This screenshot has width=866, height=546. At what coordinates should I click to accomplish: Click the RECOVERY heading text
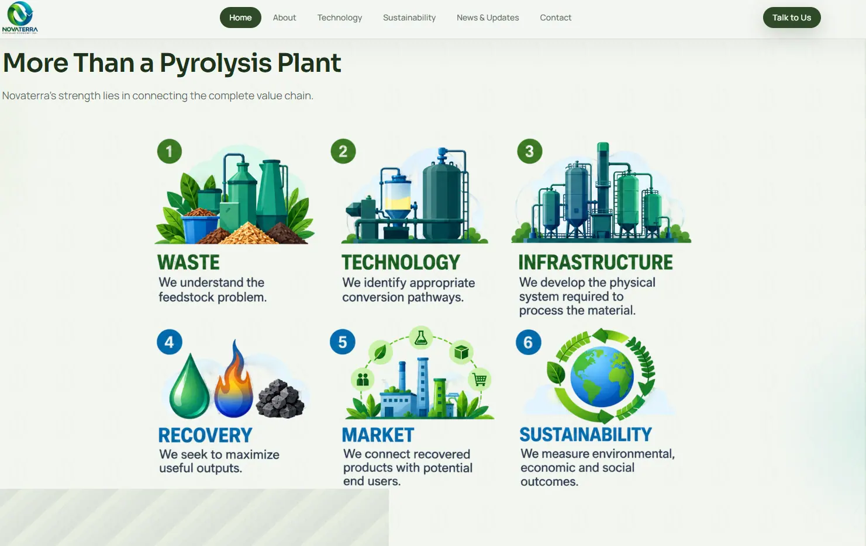[x=205, y=435]
